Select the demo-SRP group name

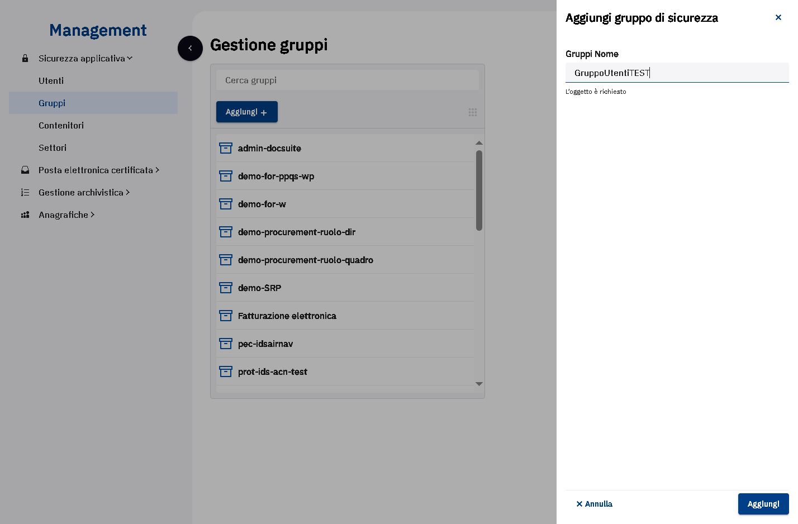tap(260, 288)
